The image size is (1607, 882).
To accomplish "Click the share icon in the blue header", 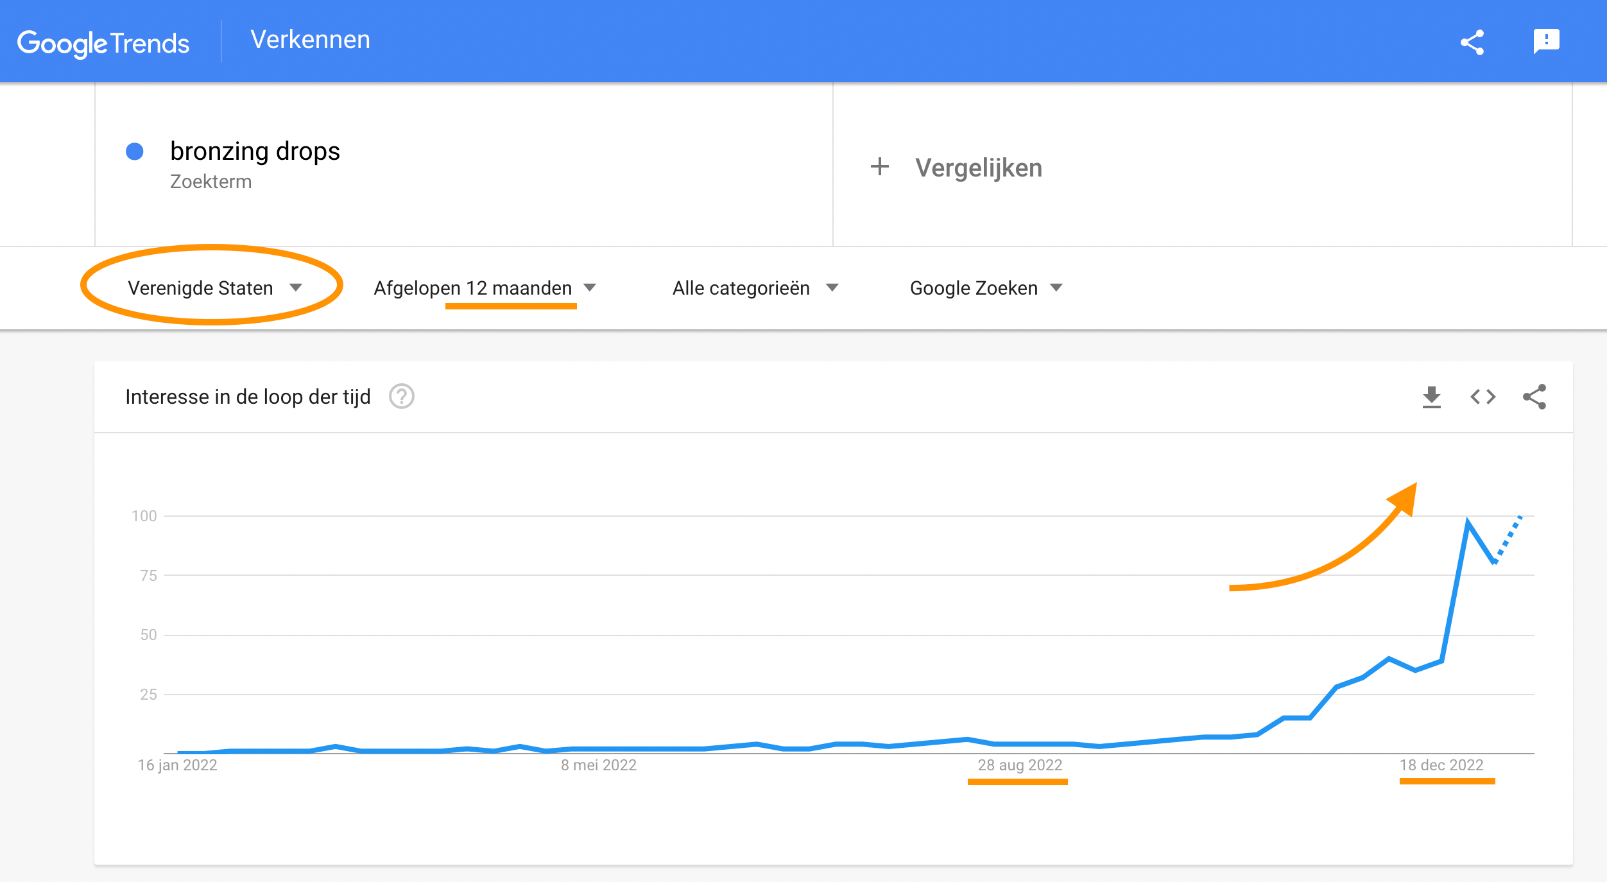I will pos(1472,42).
